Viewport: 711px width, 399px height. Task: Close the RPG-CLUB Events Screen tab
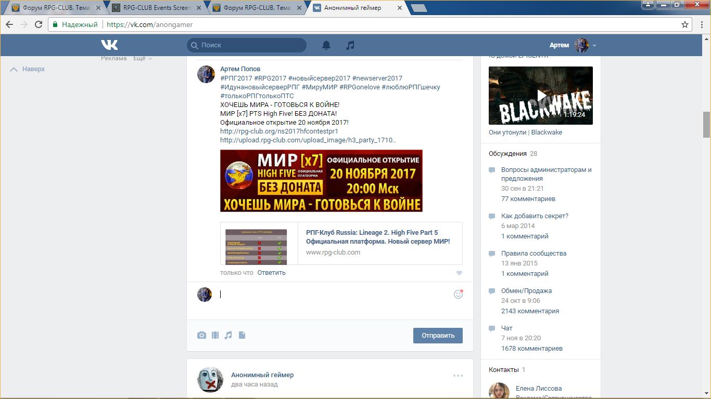(199, 8)
